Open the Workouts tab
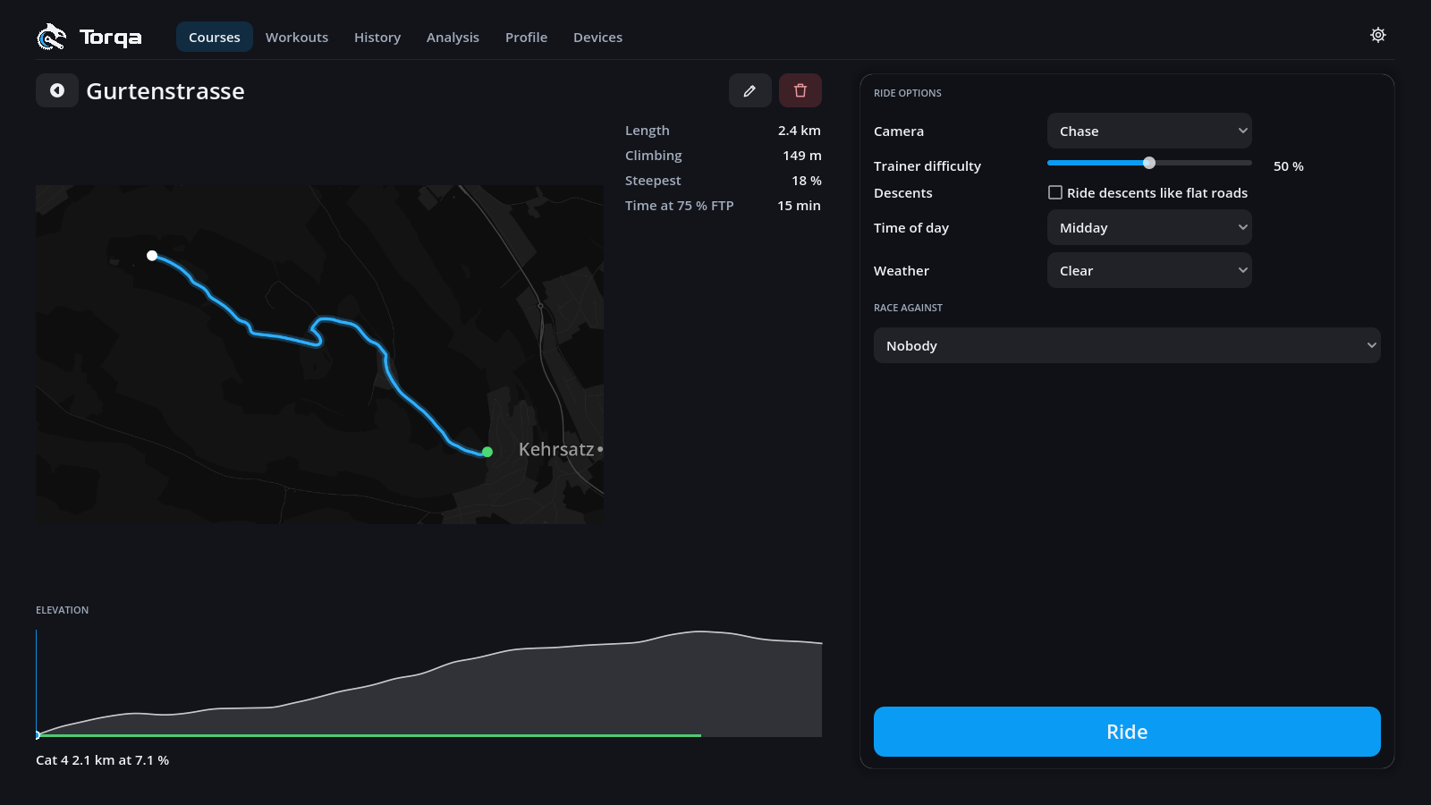The width and height of the screenshot is (1431, 805). click(297, 37)
